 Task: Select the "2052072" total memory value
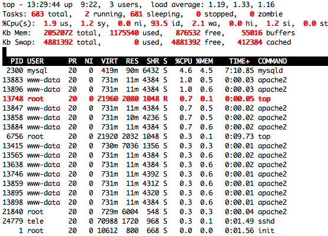tap(58, 33)
